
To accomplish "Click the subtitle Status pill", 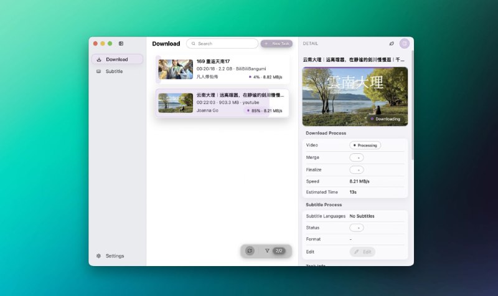I will tap(357, 227).
